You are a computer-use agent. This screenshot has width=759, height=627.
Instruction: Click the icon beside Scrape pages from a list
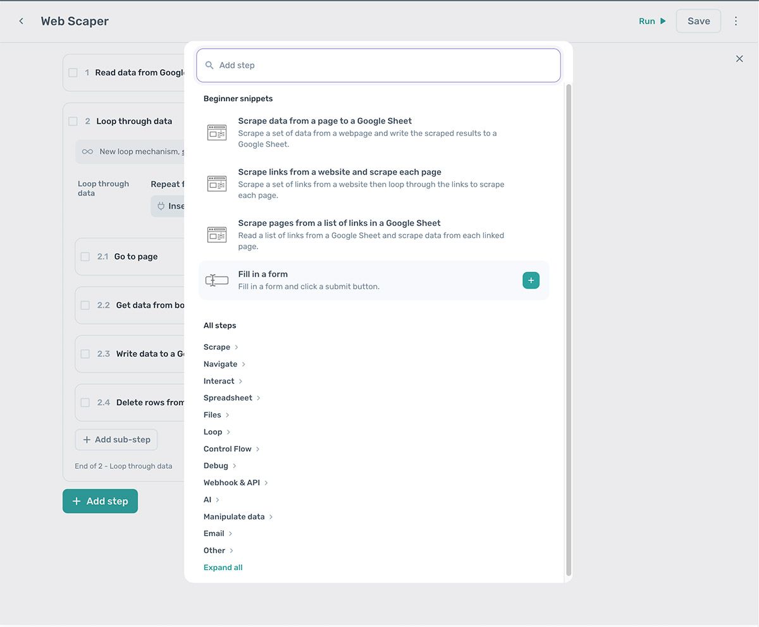217,235
